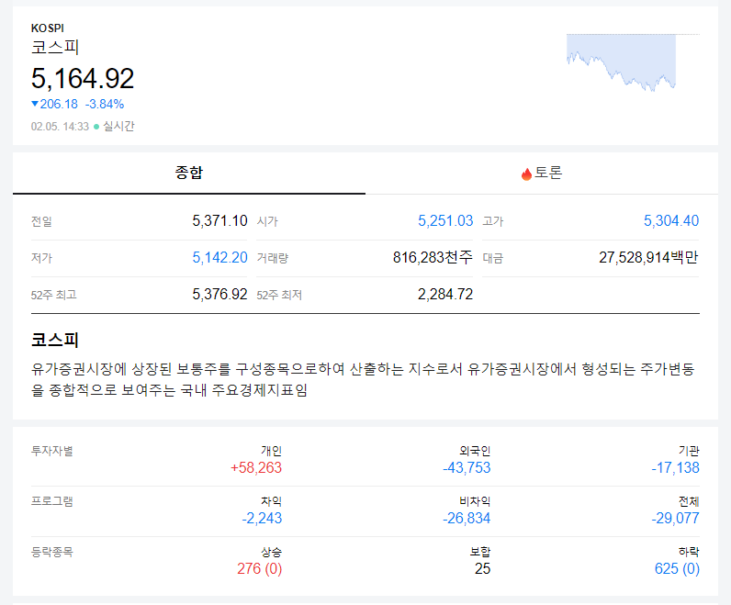Click the 하락 count 625 (0)
This screenshot has height=605, width=731.
pos(677,568)
